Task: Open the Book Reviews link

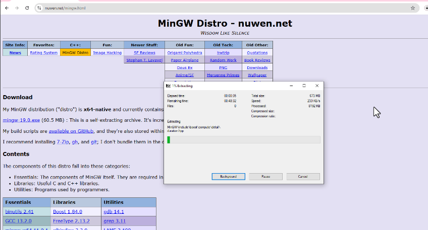Action: click(257, 60)
